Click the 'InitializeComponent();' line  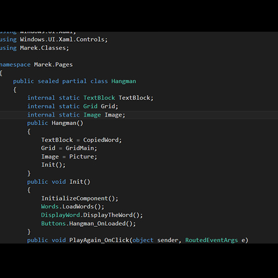point(80,198)
